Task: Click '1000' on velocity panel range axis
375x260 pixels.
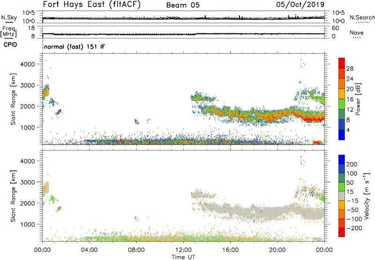Action: (x=27, y=224)
